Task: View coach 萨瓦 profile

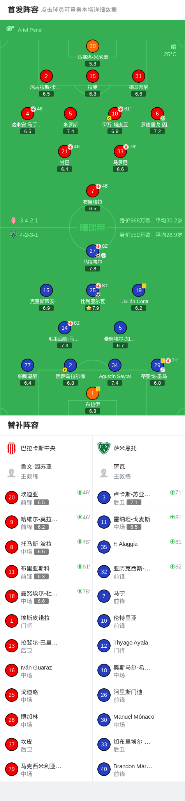Action: click(139, 471)
